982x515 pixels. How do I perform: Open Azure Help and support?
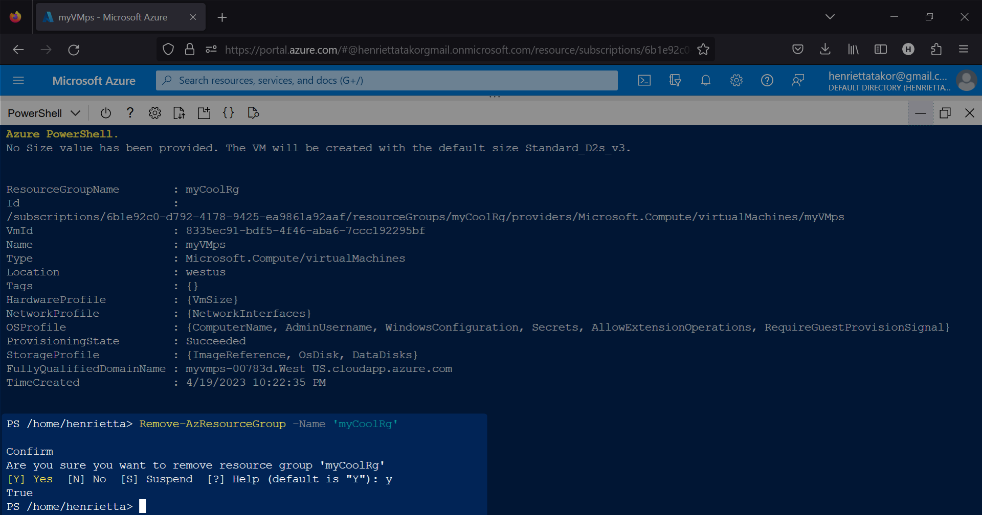(x=767, y=80)
